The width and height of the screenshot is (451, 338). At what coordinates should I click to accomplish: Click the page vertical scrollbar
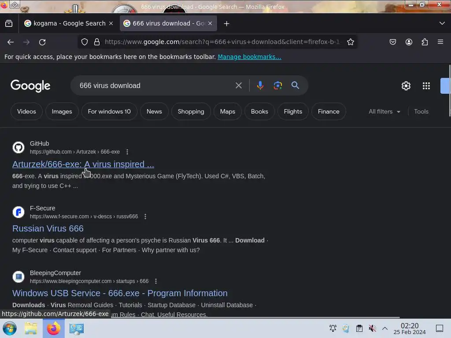coord(450,91)
